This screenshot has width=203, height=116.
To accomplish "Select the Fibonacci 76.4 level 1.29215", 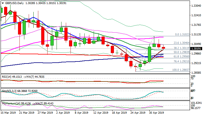I will tap(182, 61).
